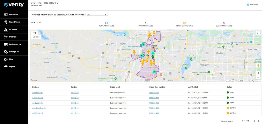Select the Districts icon in sidebar
Screen dimensions: 262x124
pos(6,37)
